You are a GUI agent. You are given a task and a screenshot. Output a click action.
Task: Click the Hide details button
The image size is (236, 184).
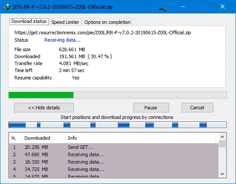pyautogui.click(x=44, y=108)
